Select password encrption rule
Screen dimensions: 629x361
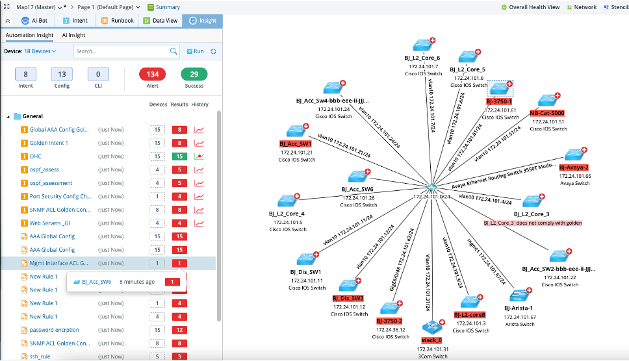pos(54,330)
